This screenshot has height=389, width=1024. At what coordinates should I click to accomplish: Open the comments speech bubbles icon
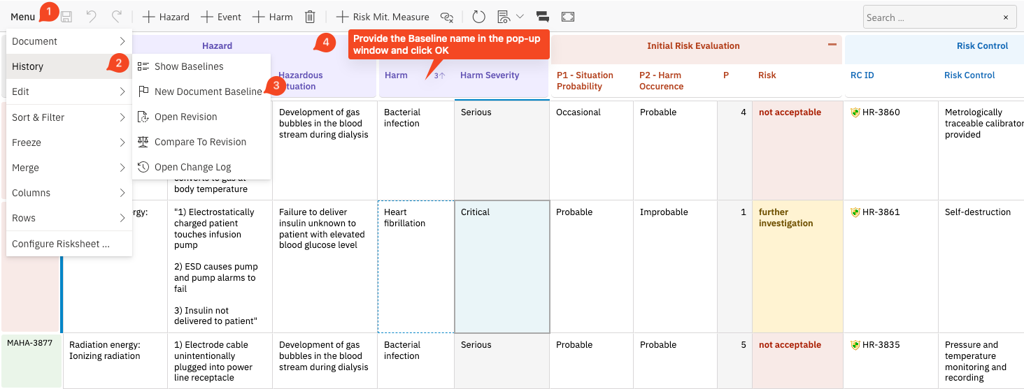point(543,17)
